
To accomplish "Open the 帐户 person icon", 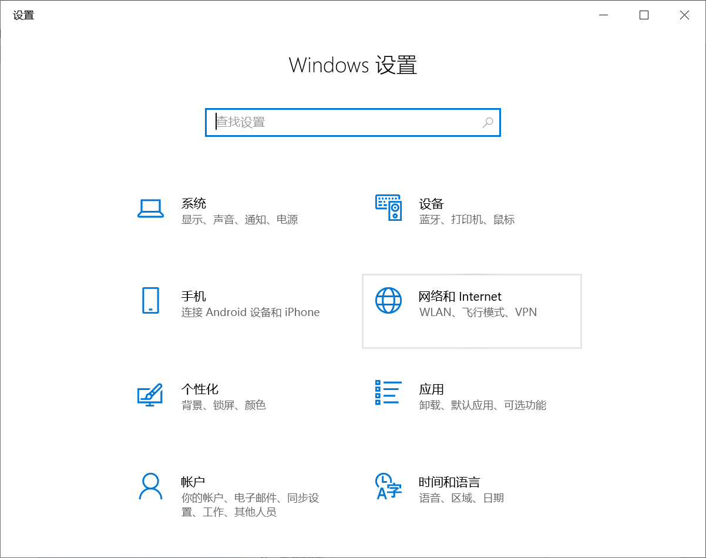I will click(150, 486).
